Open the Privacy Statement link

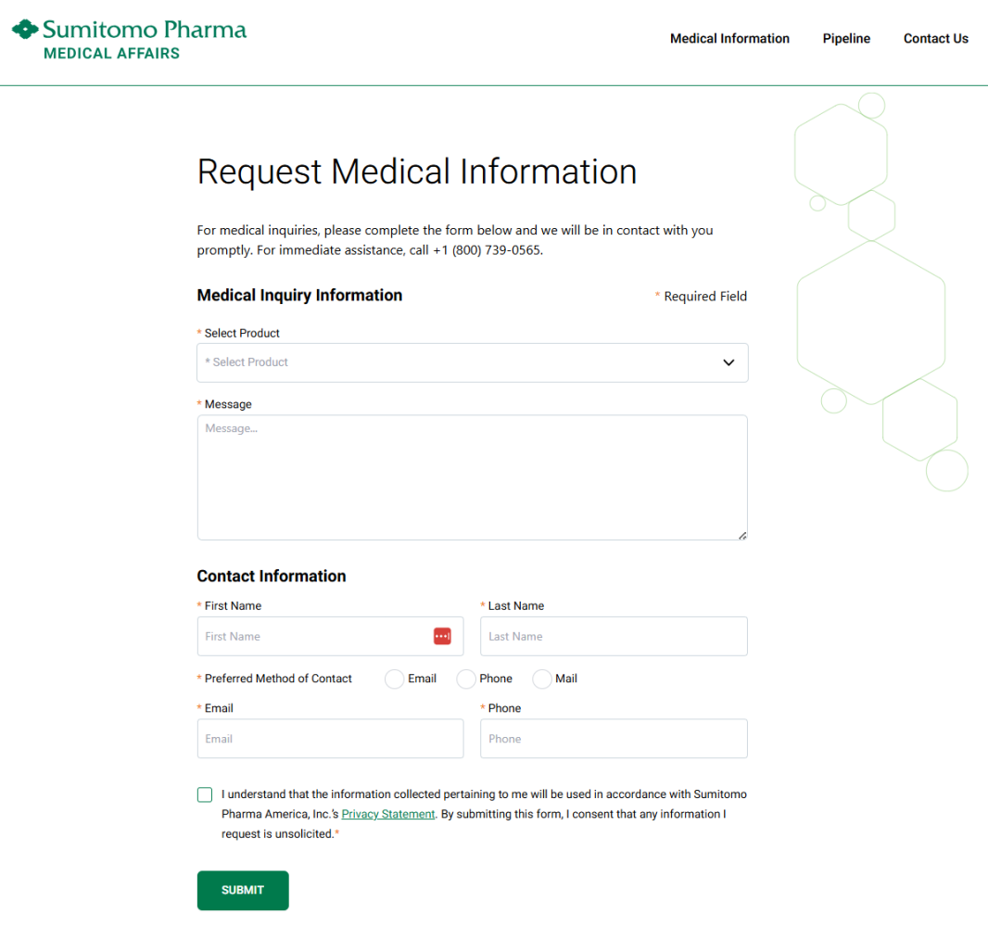coord(388,814)
